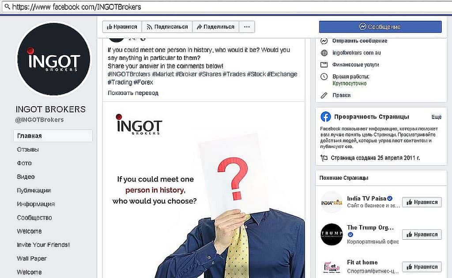The height and width of the screenshot is (278, 452).
Task: Select the Главная tab in the sidebar
Action: point(53,136)
